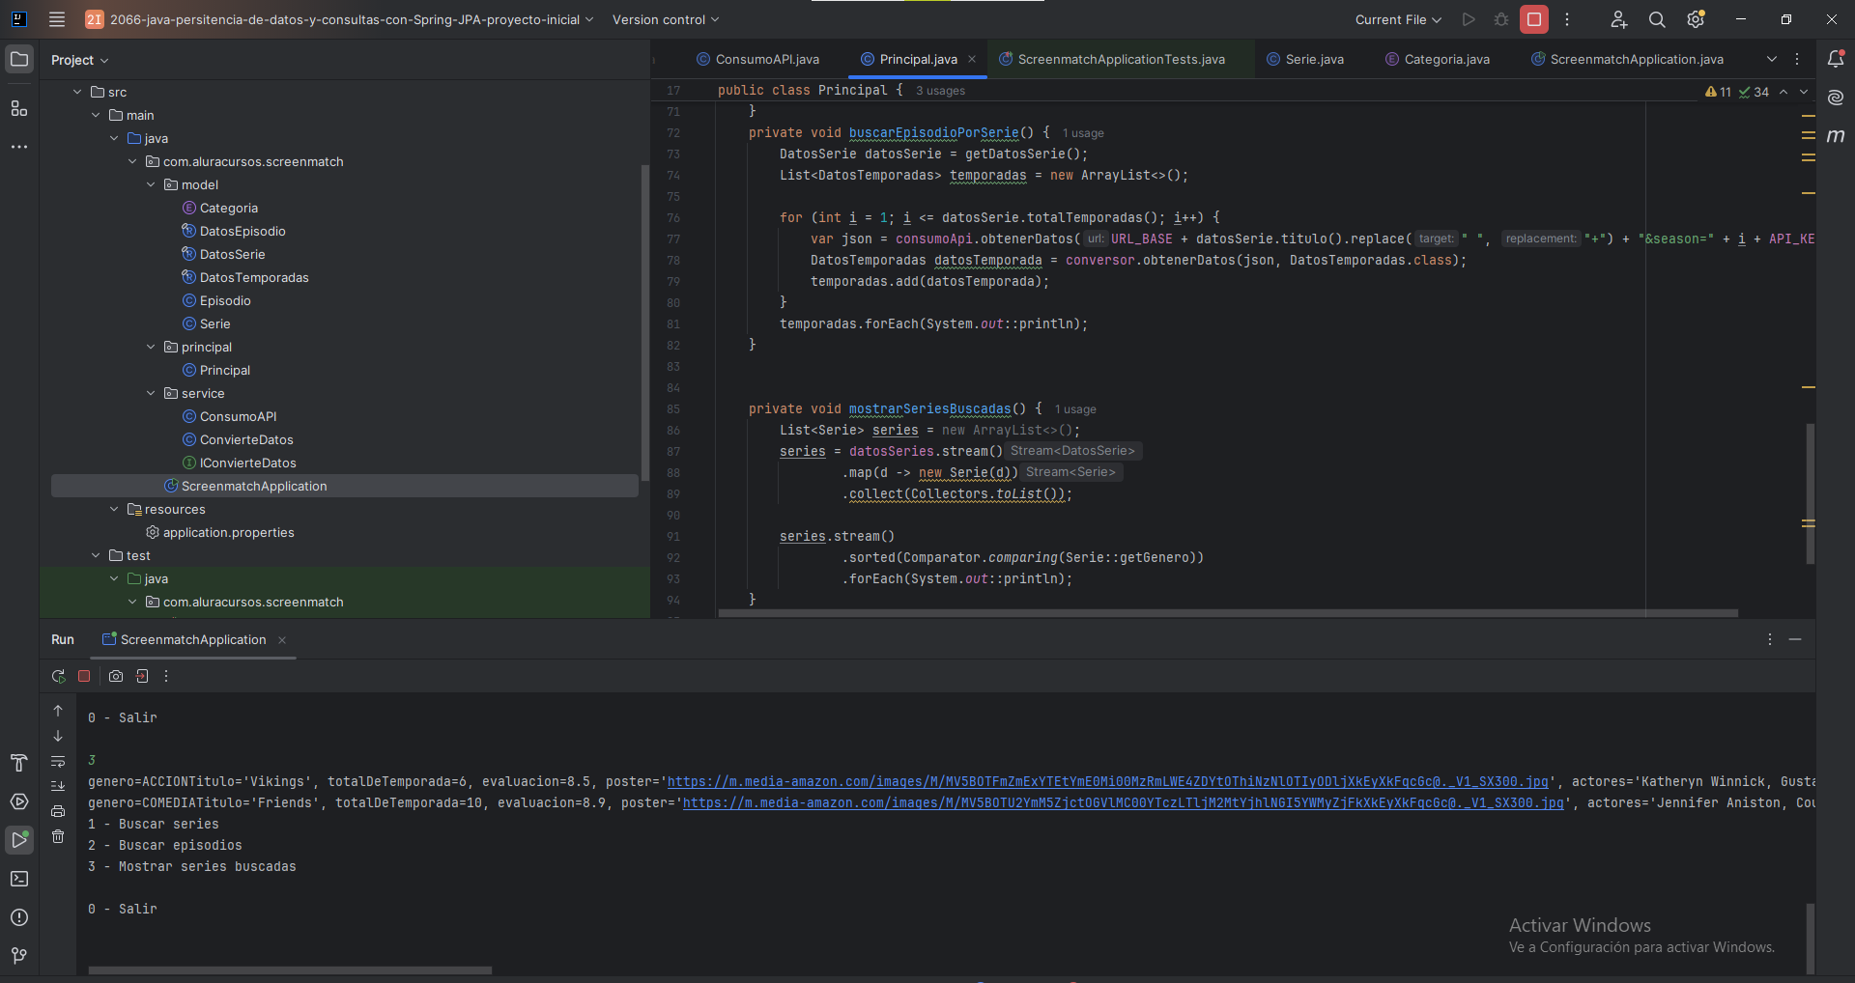Collapse the resources folder
1855x983 pixels.
tap(114, 509)
